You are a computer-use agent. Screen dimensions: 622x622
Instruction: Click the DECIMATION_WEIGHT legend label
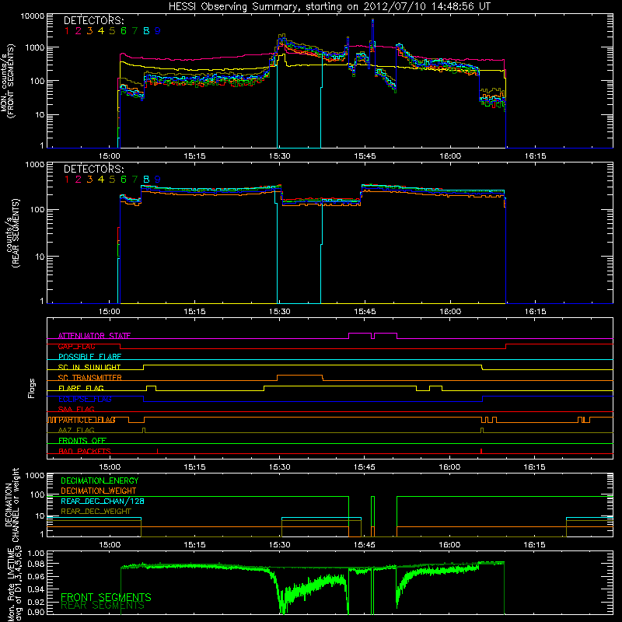pyautogui.click(x=99, y=491)
